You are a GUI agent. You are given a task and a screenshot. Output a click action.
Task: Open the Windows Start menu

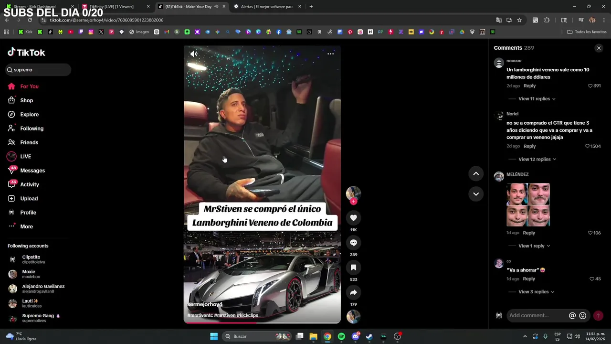214,336
